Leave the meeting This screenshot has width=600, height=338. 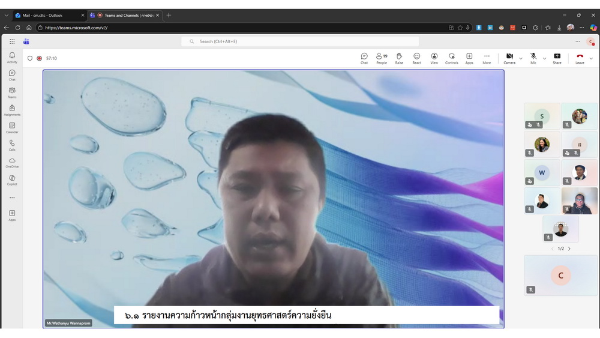[x=580, y=58]
